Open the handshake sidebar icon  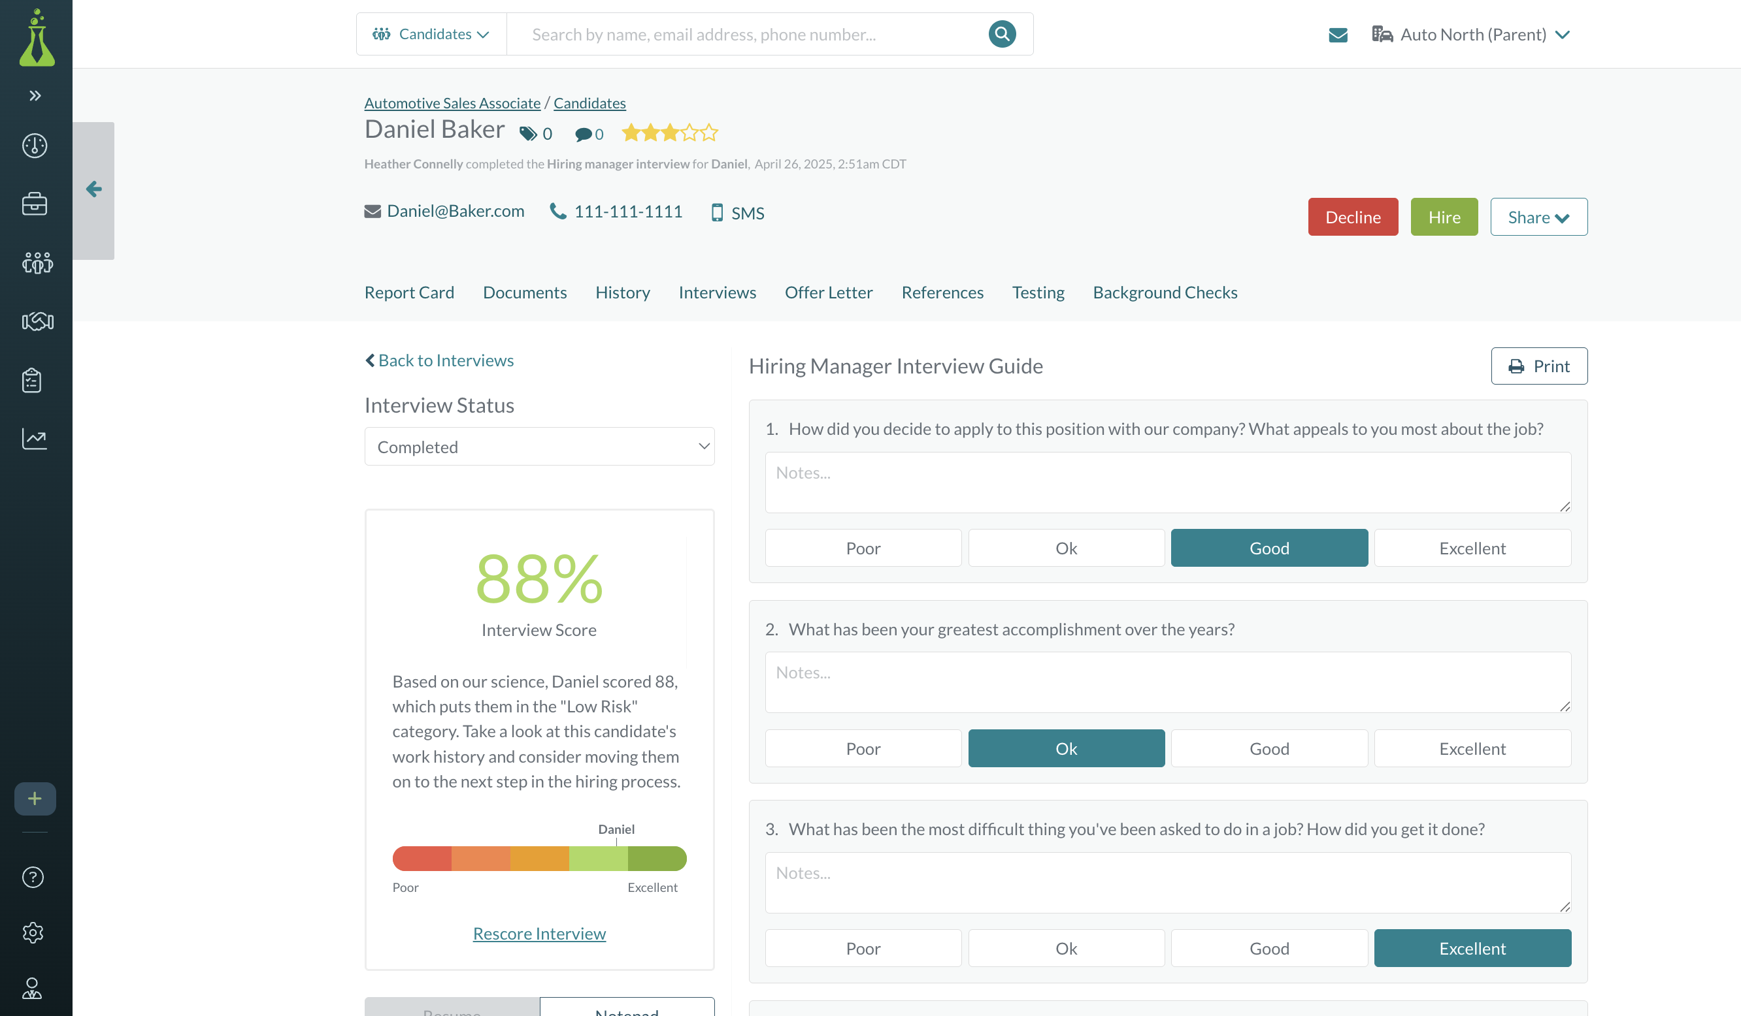pos(37,321)
